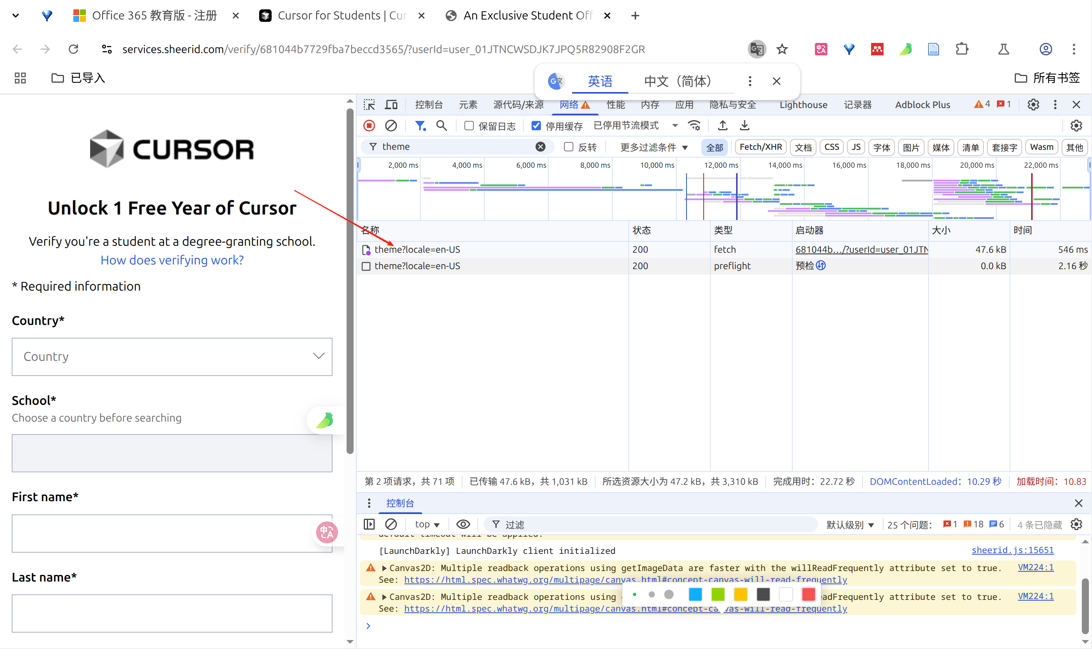The height and width of the screenshot is (649, 1092).
Task: Select Wasm request type filter
Action: [1041, 147]
